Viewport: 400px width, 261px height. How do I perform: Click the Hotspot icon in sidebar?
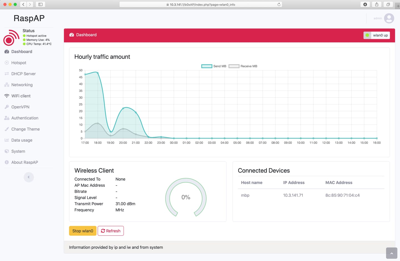[x=7, y=63]
